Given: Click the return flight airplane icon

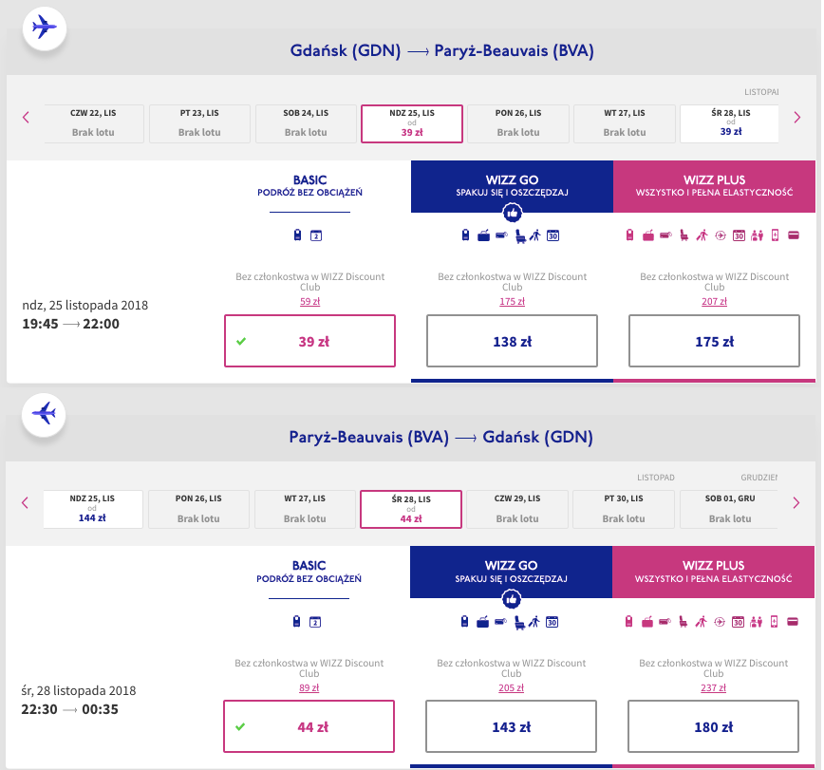Looking at the screenshot, I should tap(43, 414).
